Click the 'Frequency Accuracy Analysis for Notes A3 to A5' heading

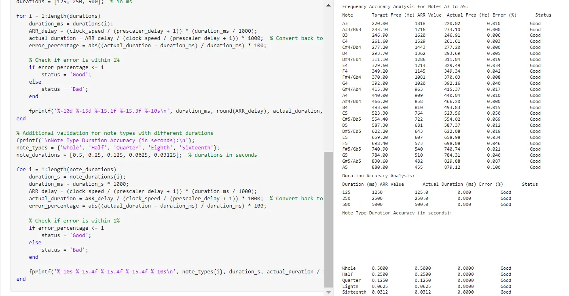click(405, 7)
